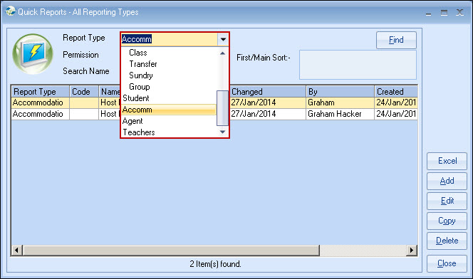Click the Excel export button

click(447, 161)
